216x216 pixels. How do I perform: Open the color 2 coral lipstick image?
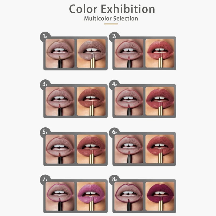click(x=160, y=53)
